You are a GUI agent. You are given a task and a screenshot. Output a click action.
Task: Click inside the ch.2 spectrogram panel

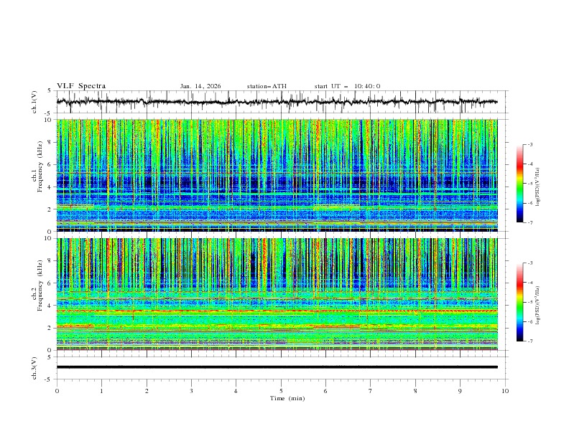point(280,294)
